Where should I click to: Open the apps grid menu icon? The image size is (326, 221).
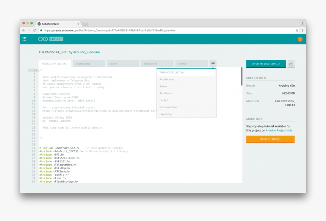25,39
